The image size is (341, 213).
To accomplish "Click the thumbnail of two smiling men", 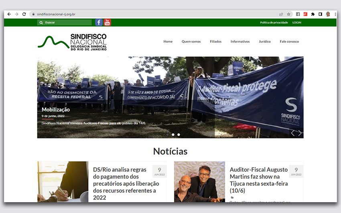I will (199, 182).
